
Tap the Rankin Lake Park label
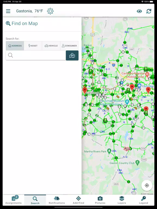[x=88, y=47]
